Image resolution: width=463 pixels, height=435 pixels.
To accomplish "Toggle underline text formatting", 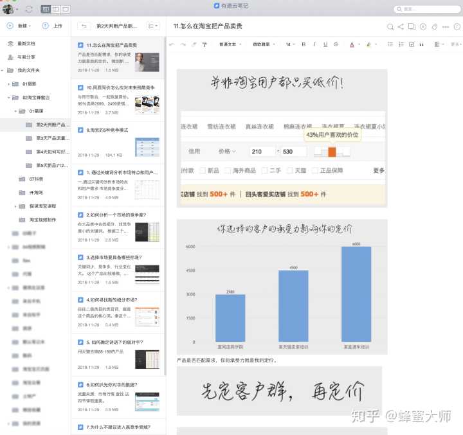I will click(x=326, y=45).
